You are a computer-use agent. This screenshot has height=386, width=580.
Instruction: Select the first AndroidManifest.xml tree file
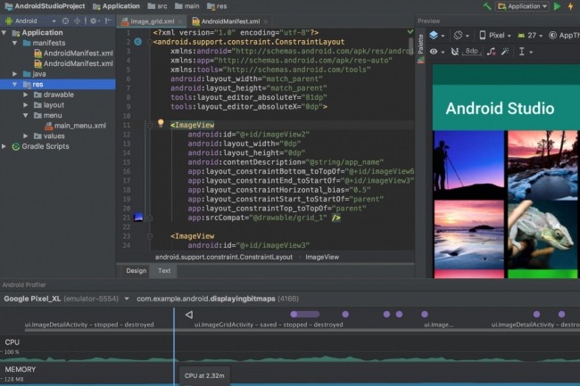tap(73, 53)
